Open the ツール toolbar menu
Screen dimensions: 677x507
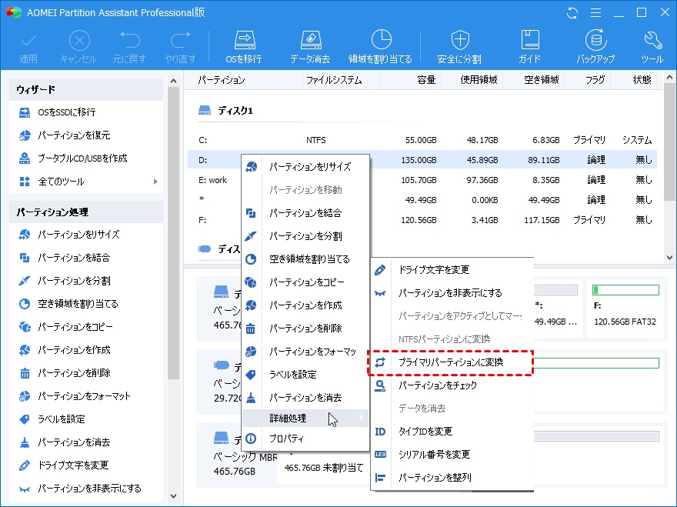(x=652, y=47)
